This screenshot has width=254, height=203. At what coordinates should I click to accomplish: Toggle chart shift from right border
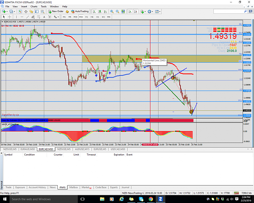(x=136, y=11)
